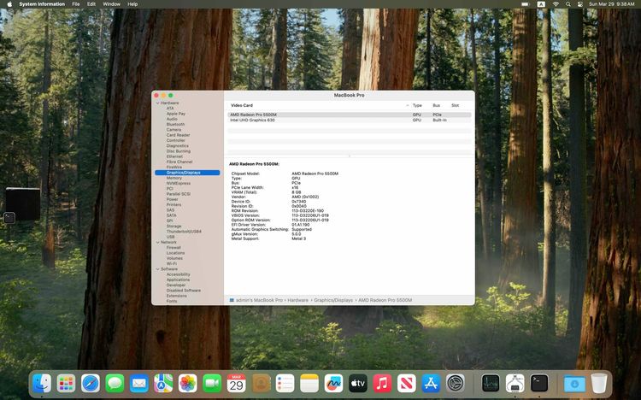Screen dimensions: 641x400
Task: Sort by Bus column header
Action: click(x=436, y=105)
